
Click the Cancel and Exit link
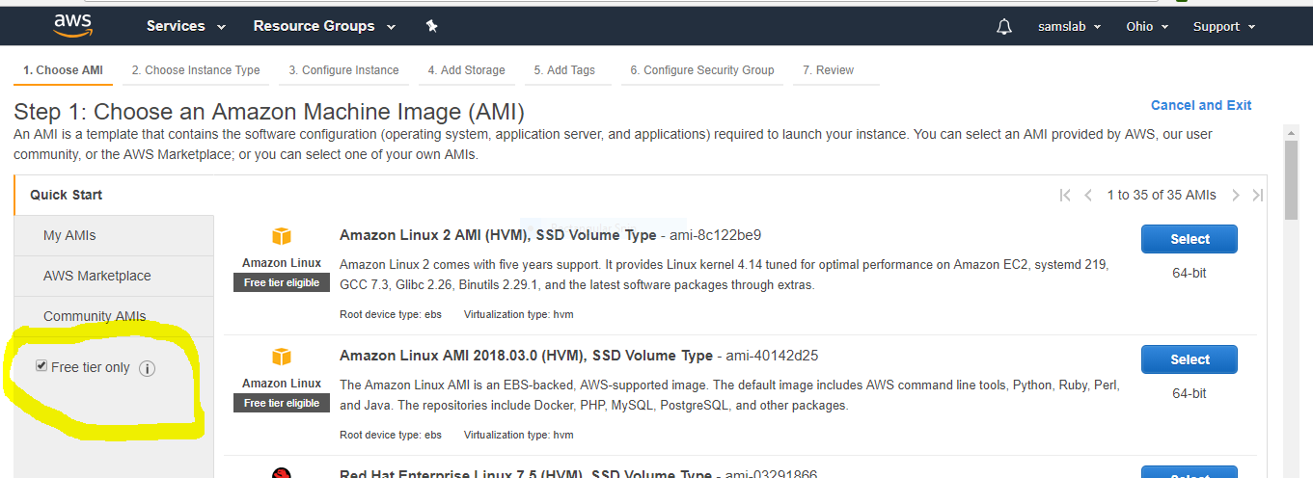coord(1201,105)
